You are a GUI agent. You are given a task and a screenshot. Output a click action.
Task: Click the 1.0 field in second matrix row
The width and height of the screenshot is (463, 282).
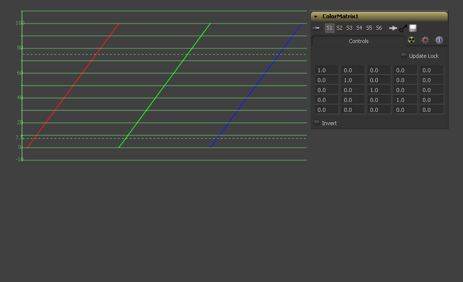pyautogui.click(x=353, y=80)
